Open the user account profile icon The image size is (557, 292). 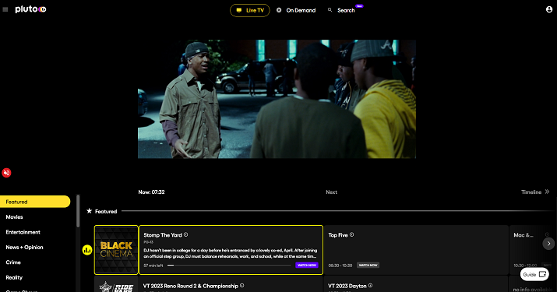point(549,9)
